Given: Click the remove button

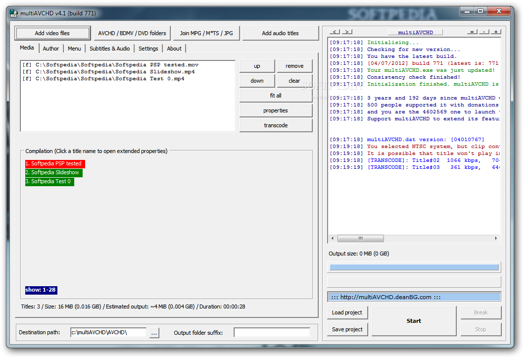Looking at the screenshot, I should pyautogui.click(x=294, y=66).
